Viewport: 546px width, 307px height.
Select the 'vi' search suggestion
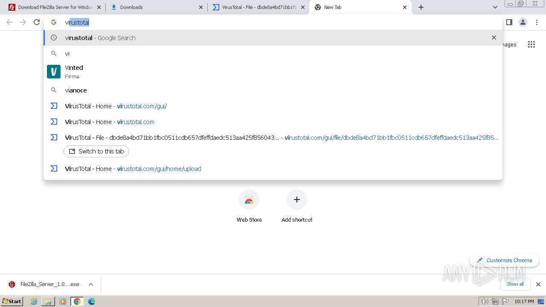pos(273,54)
